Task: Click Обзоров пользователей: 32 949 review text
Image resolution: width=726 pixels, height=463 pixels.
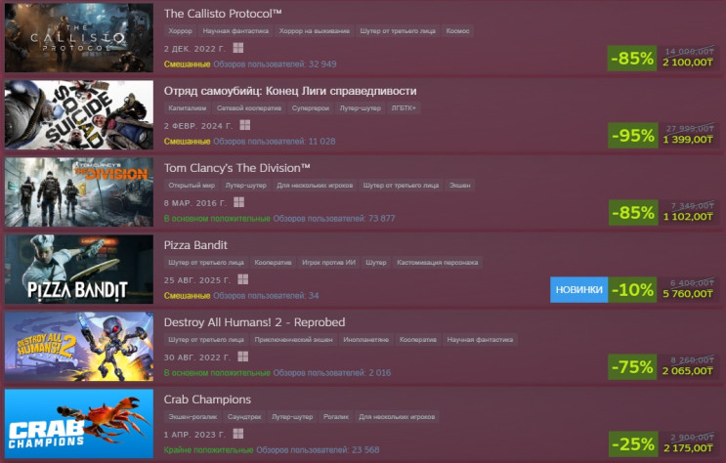Action: [x=275, y=64]
